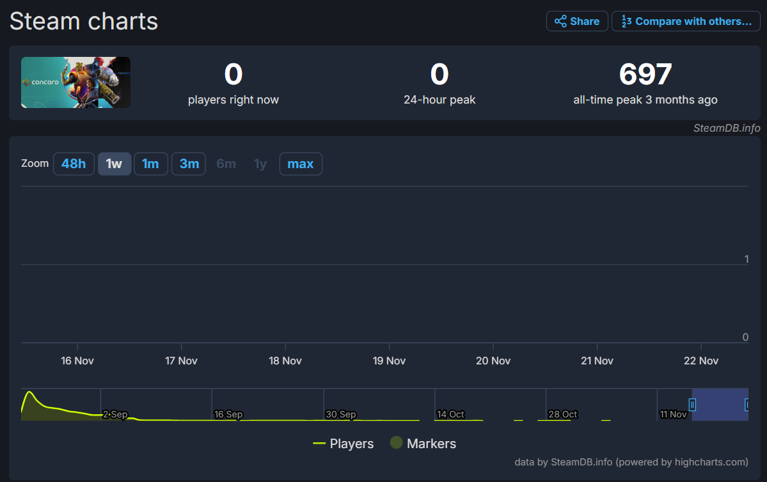Click the 24-hour peak value

439,74
